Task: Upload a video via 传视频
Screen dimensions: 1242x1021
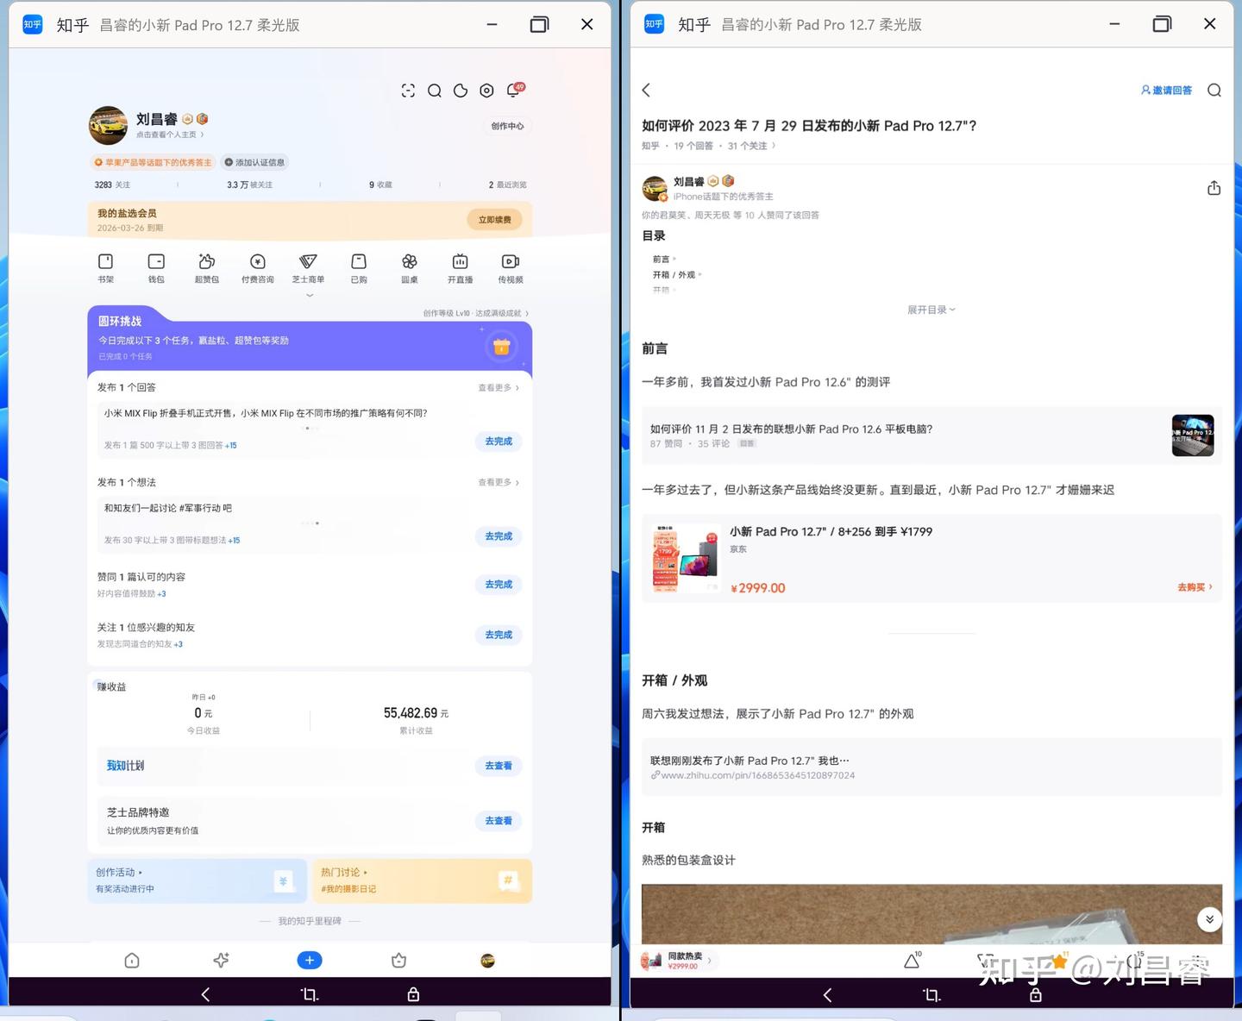Action: (x=511, y=268)
